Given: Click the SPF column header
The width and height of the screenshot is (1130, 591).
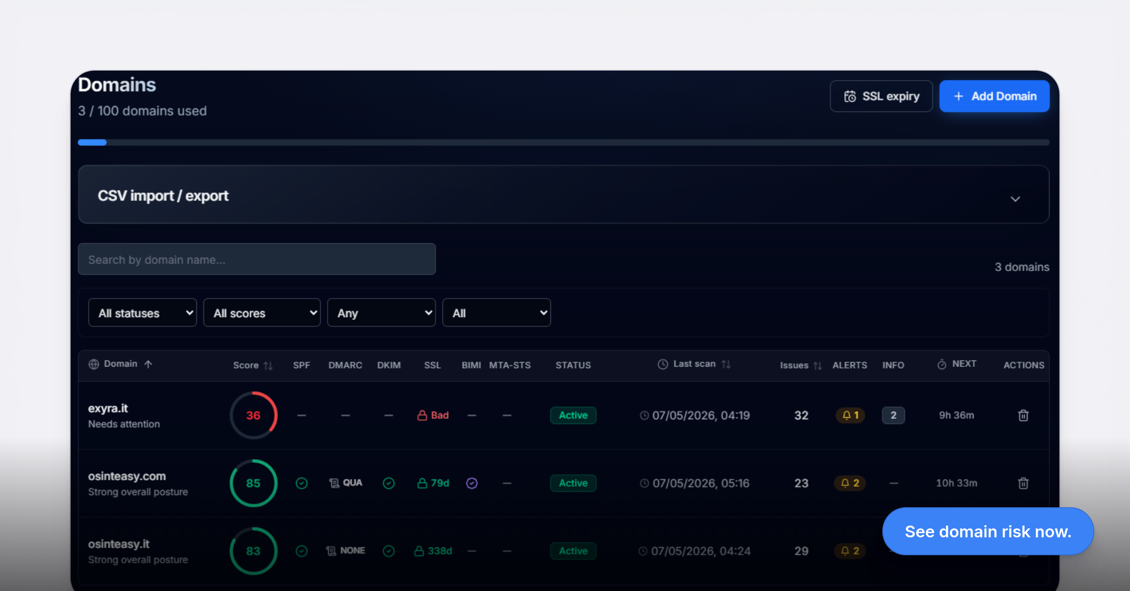Looking at the screenshot, I should (301, 366).
